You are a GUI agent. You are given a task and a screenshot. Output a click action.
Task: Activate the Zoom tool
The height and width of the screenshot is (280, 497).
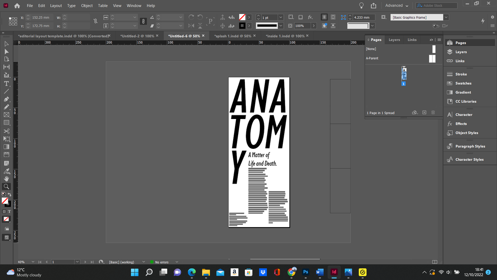click(x=6, y=187)
